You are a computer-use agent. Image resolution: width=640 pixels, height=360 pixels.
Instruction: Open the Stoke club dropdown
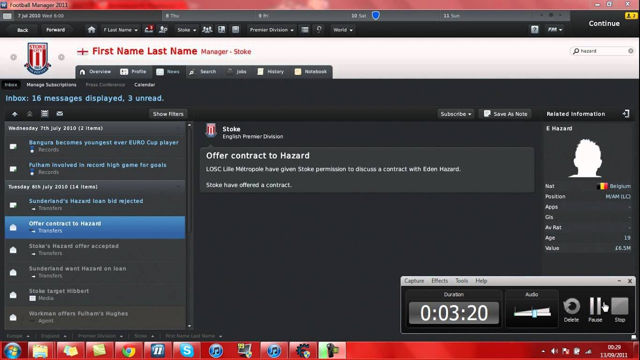(187, 30)
